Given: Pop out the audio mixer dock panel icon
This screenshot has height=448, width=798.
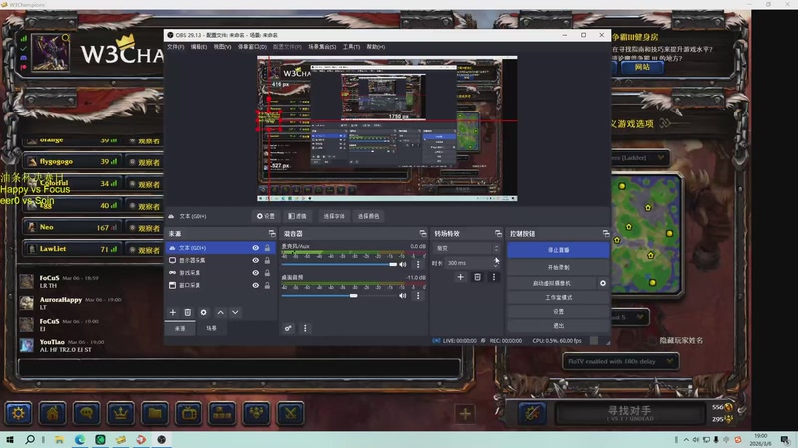Looking at the screenshot, I should tap(422, 233).
